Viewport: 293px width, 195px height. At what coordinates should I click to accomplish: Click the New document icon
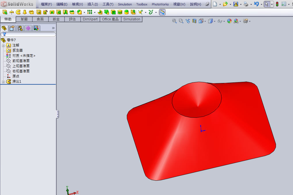pyautogui.click(x=215, y=4)
